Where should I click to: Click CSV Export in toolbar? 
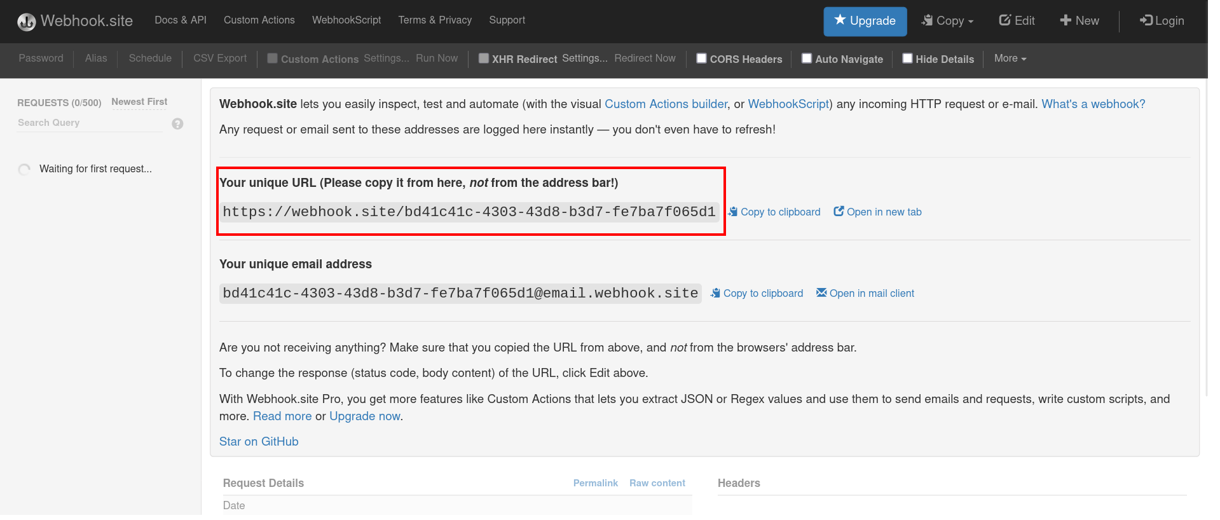pyautogui.click(x=220, y=58)
